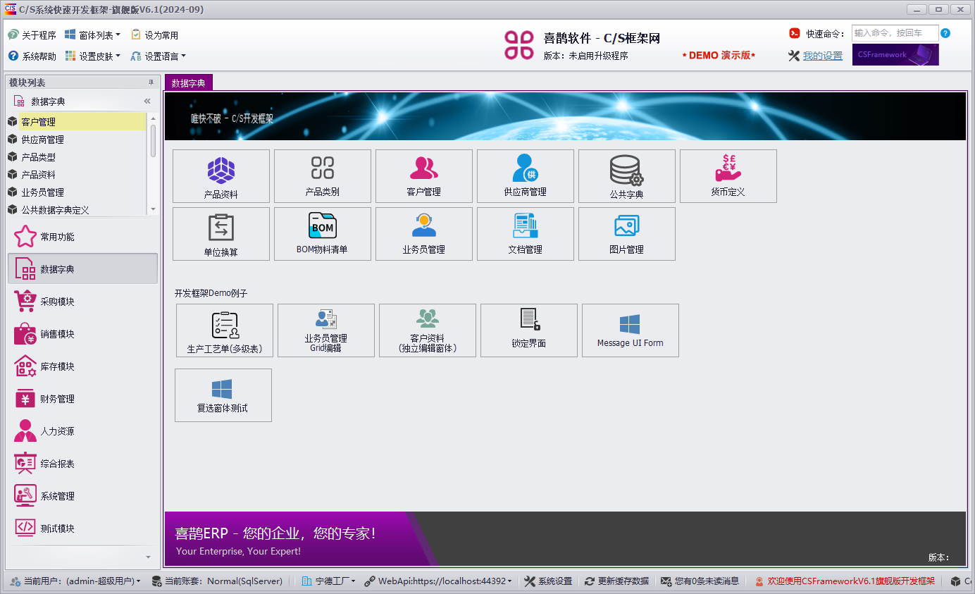Select 测试模块 in the sidebar
The height and width of the screenshot is (594, 975).
click(82, 528)
